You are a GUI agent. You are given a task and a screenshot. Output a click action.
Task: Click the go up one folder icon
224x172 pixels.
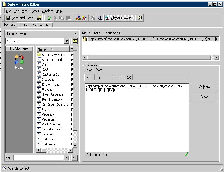click(75, 41)
